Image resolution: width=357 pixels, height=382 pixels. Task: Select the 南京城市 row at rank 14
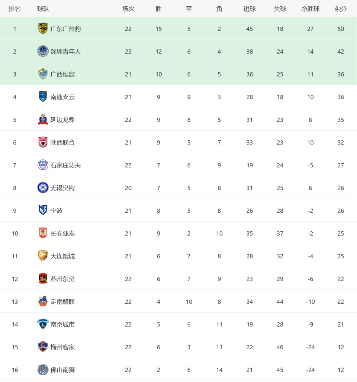(x=178, y=324)
